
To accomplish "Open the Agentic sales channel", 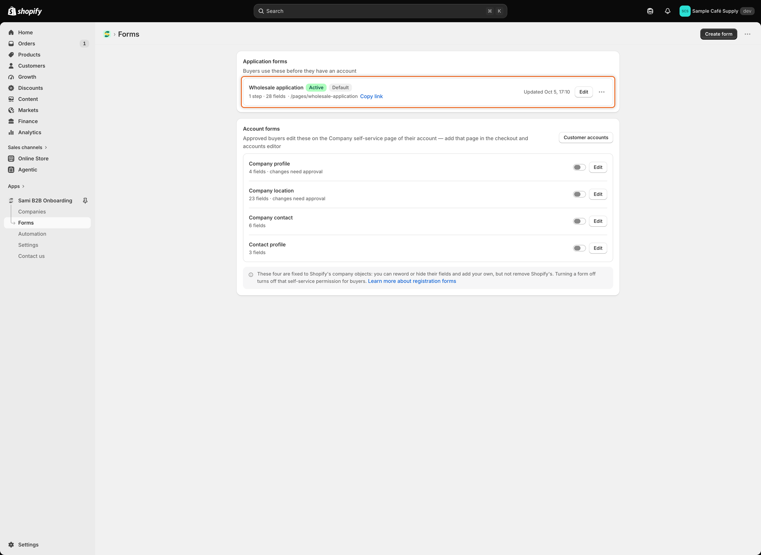I will (47, 169).
